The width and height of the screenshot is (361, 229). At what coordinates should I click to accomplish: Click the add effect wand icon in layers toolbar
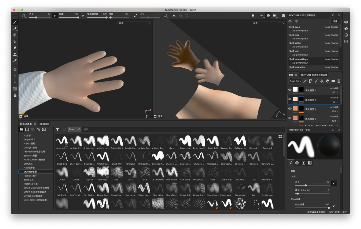point(305,81)
